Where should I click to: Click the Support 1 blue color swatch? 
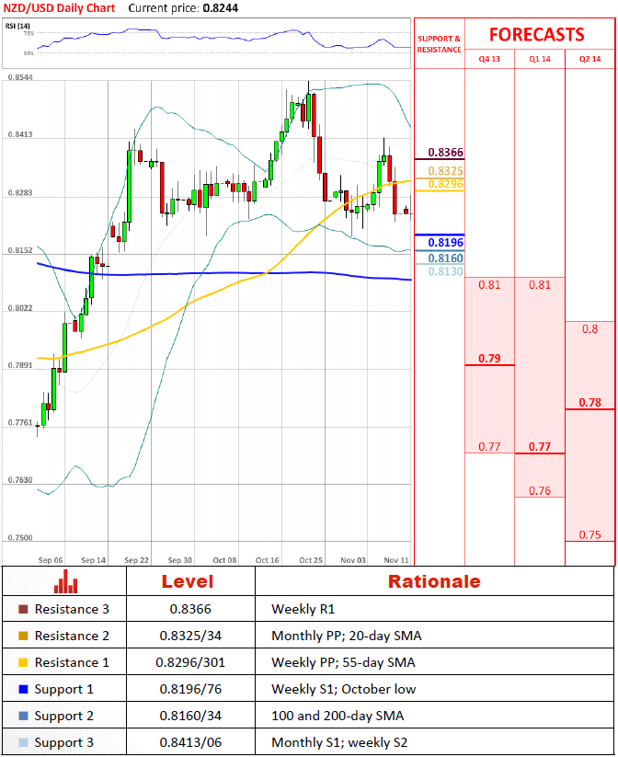pyautogui.click(x=23, y=689)
